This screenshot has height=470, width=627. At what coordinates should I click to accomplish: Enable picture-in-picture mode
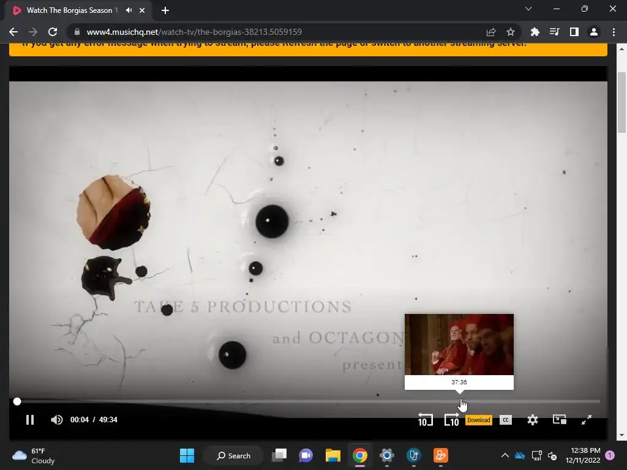[x=560, y=420]
